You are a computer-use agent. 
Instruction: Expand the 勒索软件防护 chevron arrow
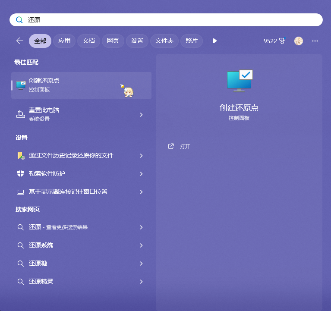pos(141,174)
